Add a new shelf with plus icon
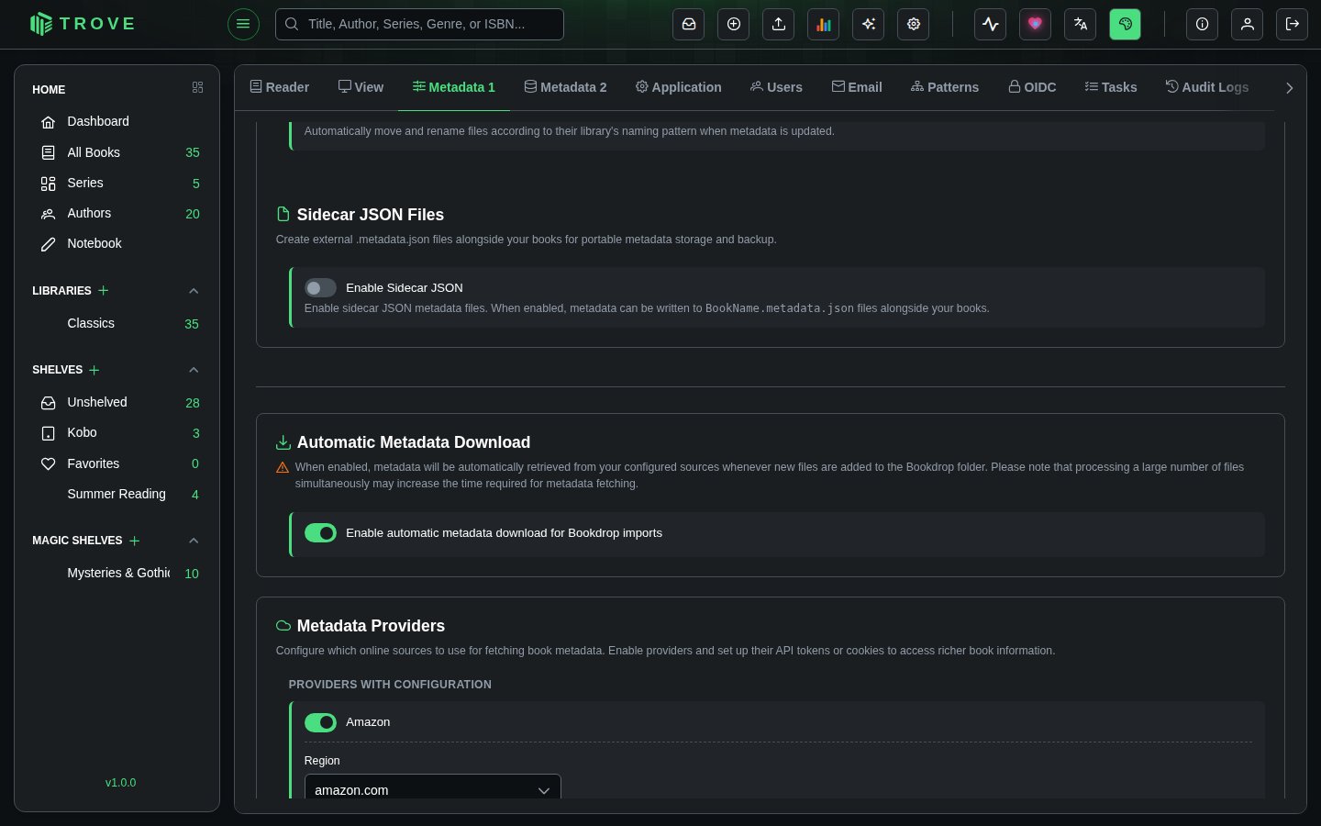The image size is (1321, 826). point(94,370)
